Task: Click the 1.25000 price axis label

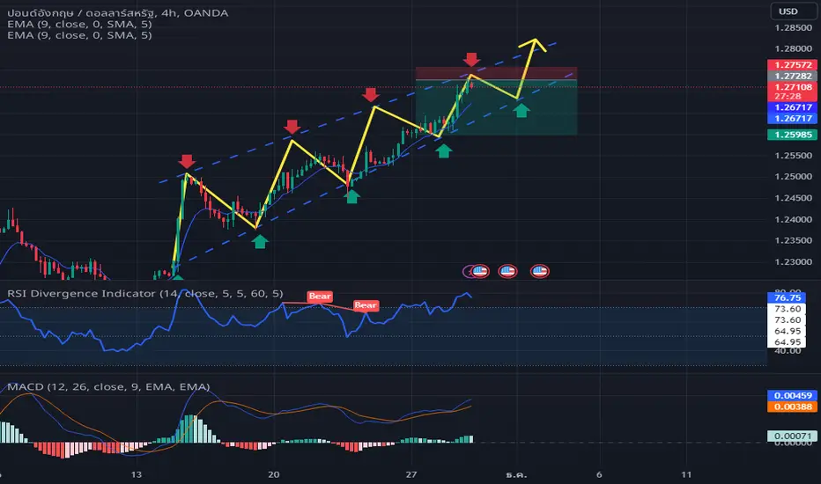Action: [x=793, y=176]
